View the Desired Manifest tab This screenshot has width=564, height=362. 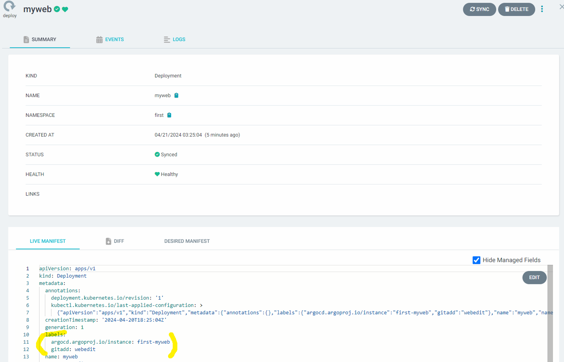point(187,241)
